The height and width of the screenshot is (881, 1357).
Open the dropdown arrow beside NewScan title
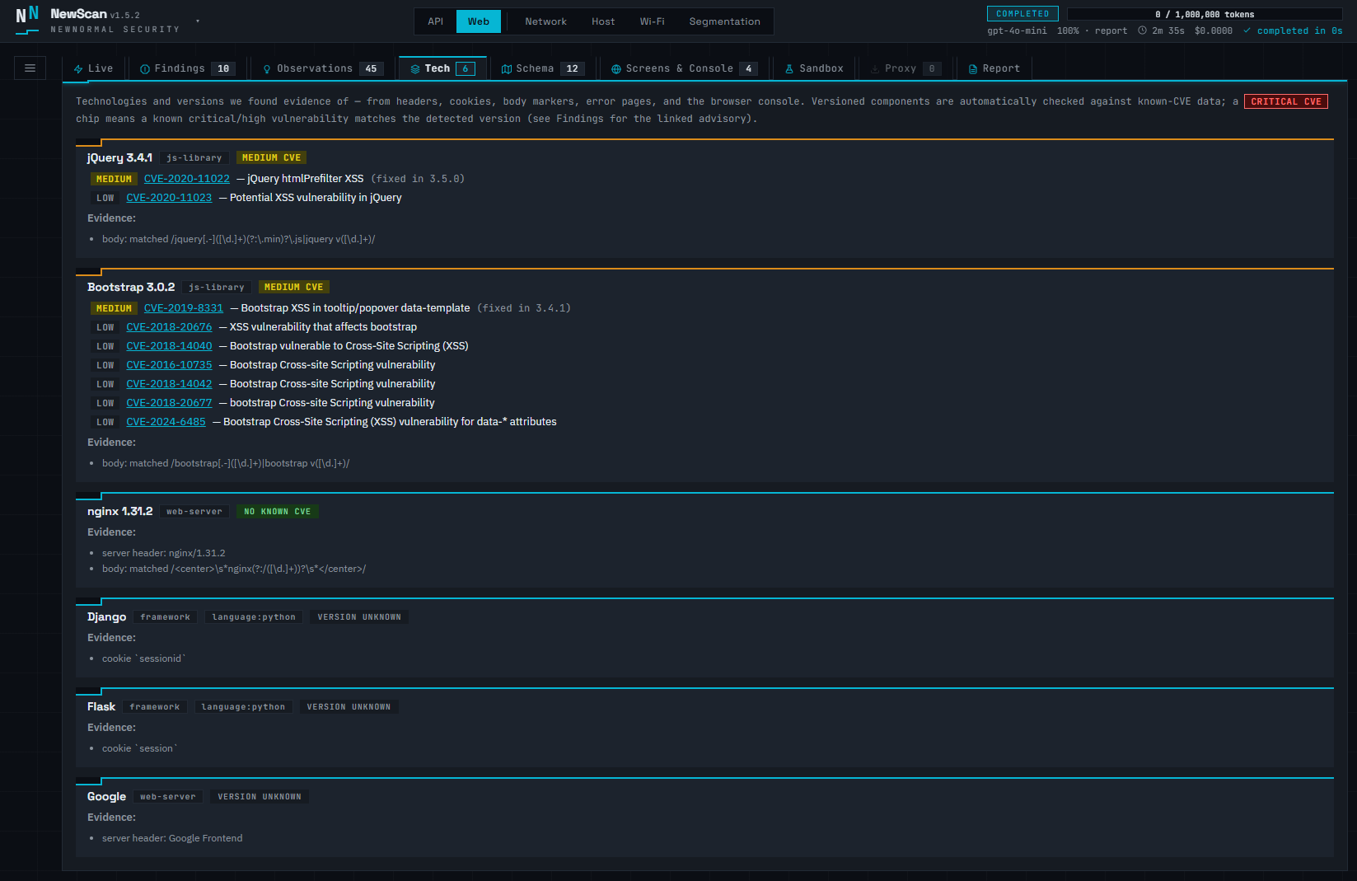tap(198, 21)
